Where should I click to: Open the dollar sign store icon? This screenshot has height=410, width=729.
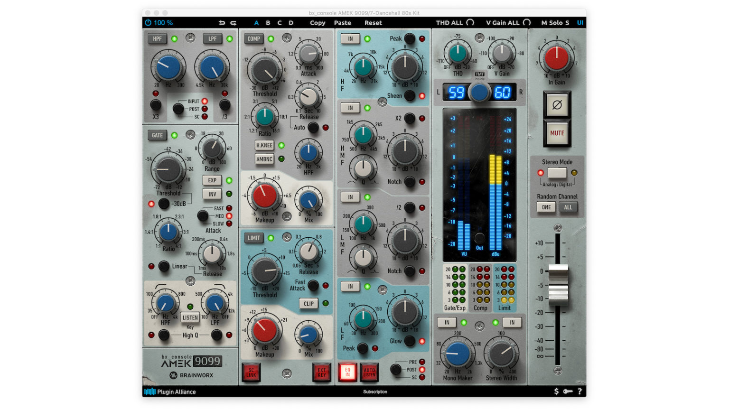(556, 391)
